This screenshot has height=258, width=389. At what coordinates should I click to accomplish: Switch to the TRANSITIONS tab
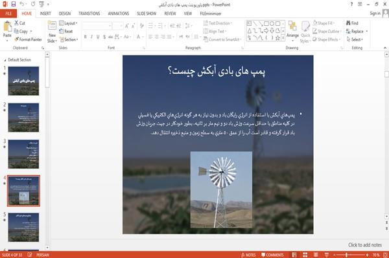tap(89, 14)
